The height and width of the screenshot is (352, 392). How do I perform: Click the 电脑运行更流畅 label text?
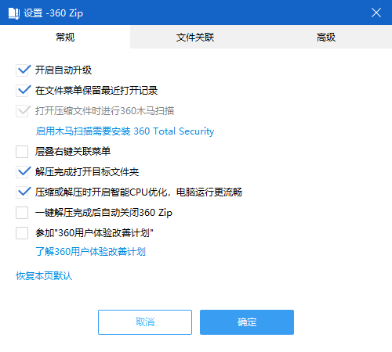(x=209, y=192)
